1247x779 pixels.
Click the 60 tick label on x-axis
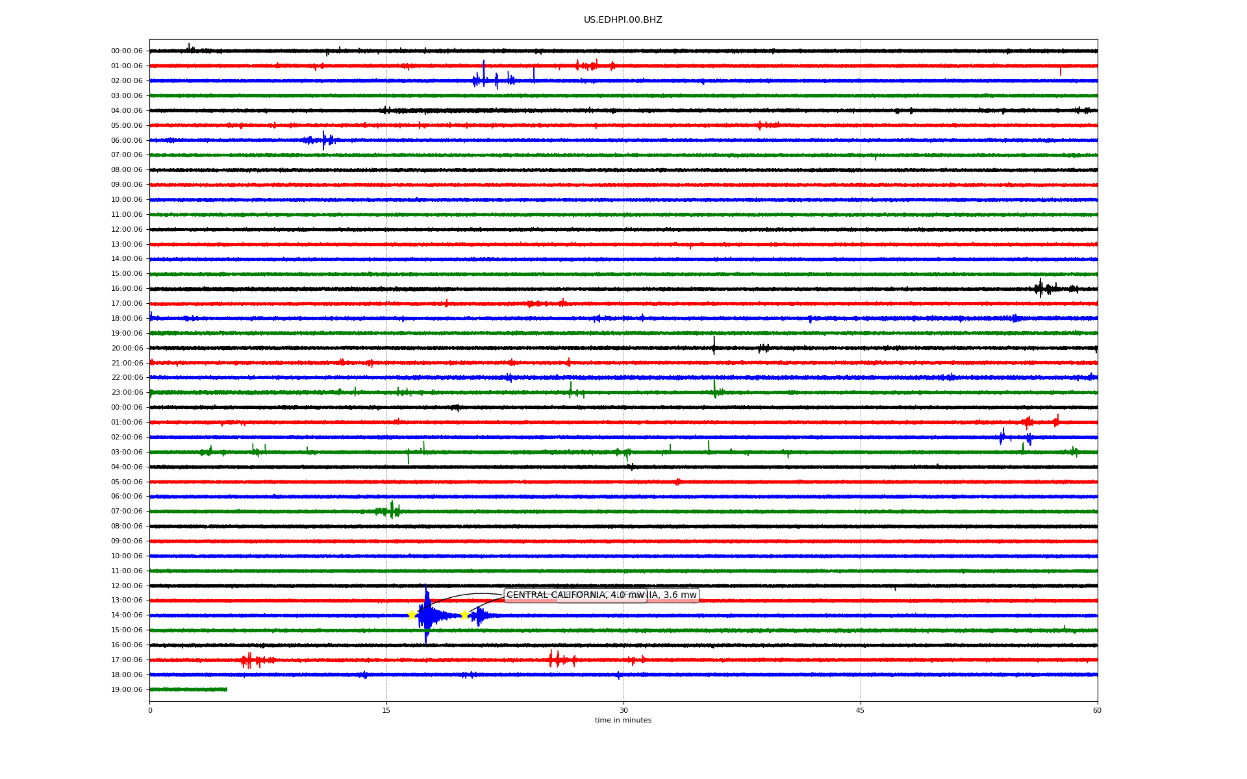1097,710
